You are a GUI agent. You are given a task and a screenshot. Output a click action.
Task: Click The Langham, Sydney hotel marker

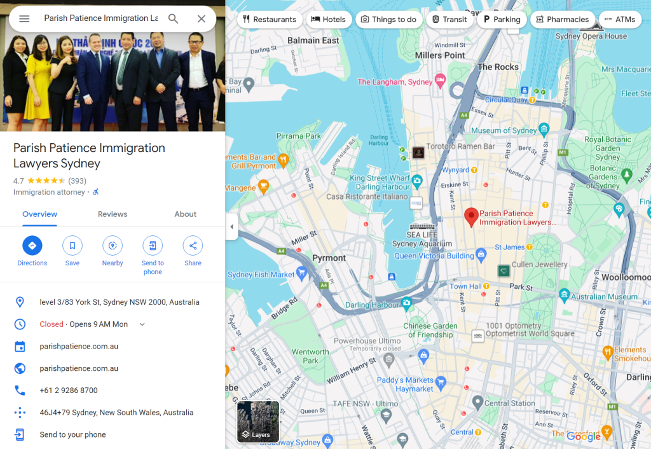coord(440,79)
